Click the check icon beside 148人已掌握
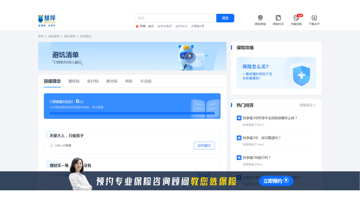The image size is (360, 203). [x=51, y=146]
